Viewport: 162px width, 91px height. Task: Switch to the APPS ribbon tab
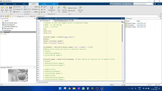(x=24, y=4)
